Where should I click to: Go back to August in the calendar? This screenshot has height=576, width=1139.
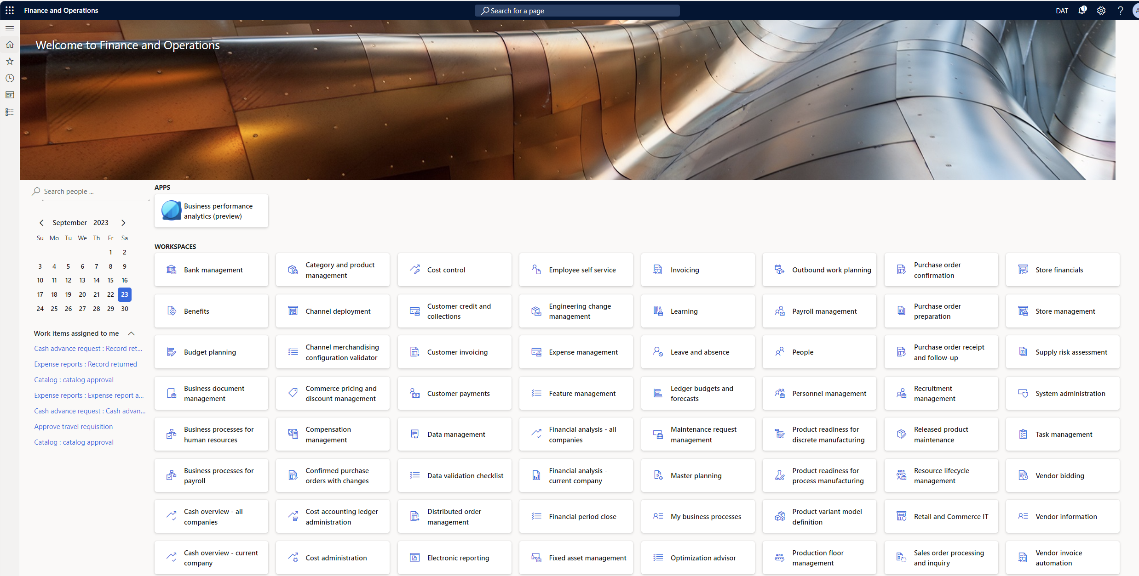[x=41, y=222]
